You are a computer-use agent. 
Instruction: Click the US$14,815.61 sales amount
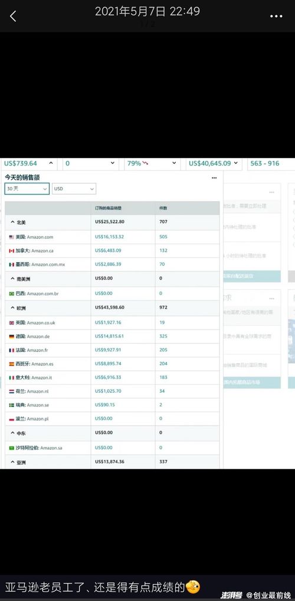click(109, 336)
